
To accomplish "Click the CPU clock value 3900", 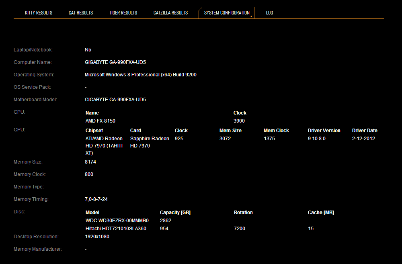I will pos(239,121).
